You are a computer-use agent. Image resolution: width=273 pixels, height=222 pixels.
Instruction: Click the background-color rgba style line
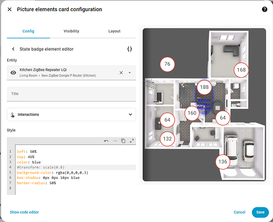click(x=53, y=173)
